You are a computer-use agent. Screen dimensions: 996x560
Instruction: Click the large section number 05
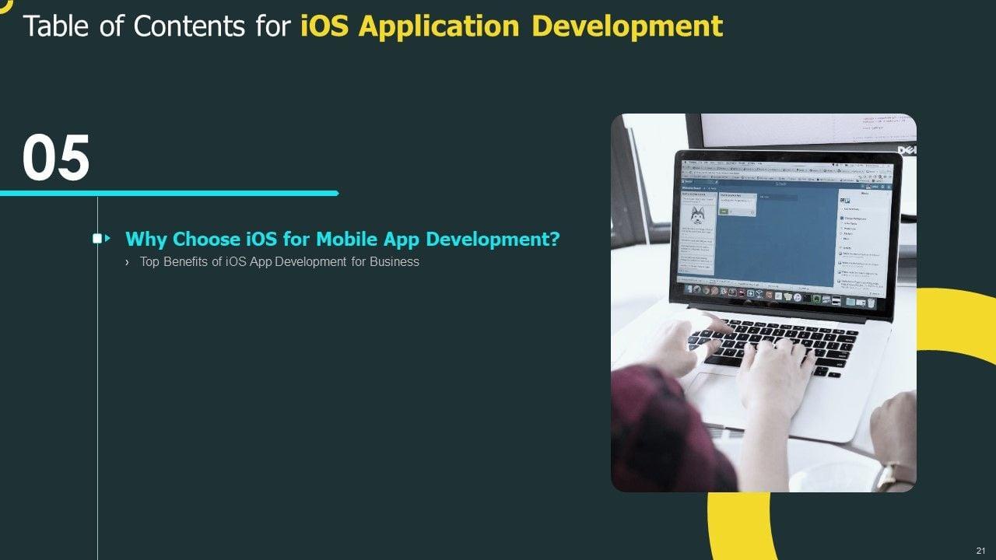coord(56,159)
